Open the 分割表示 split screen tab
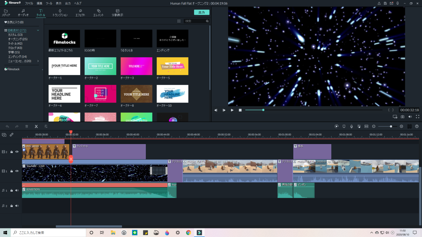Screen dimensions: 422x237 (117, 13)
